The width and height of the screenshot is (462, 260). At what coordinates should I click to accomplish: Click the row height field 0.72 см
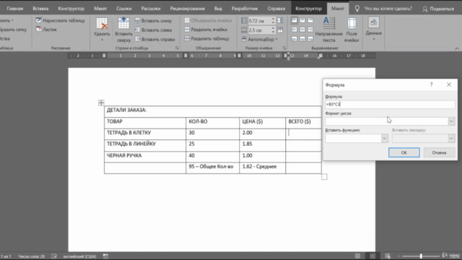[x=259, y=21]
